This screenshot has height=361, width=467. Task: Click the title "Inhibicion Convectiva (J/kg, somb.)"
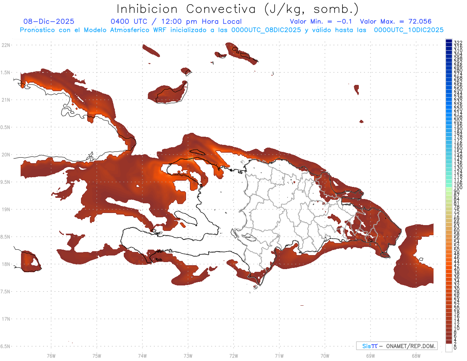pos(237,9)
